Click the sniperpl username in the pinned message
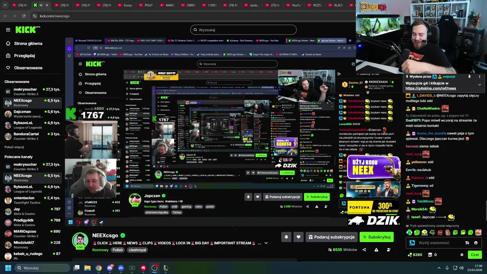This screenshot has width=487, height=274. (449, 76)
